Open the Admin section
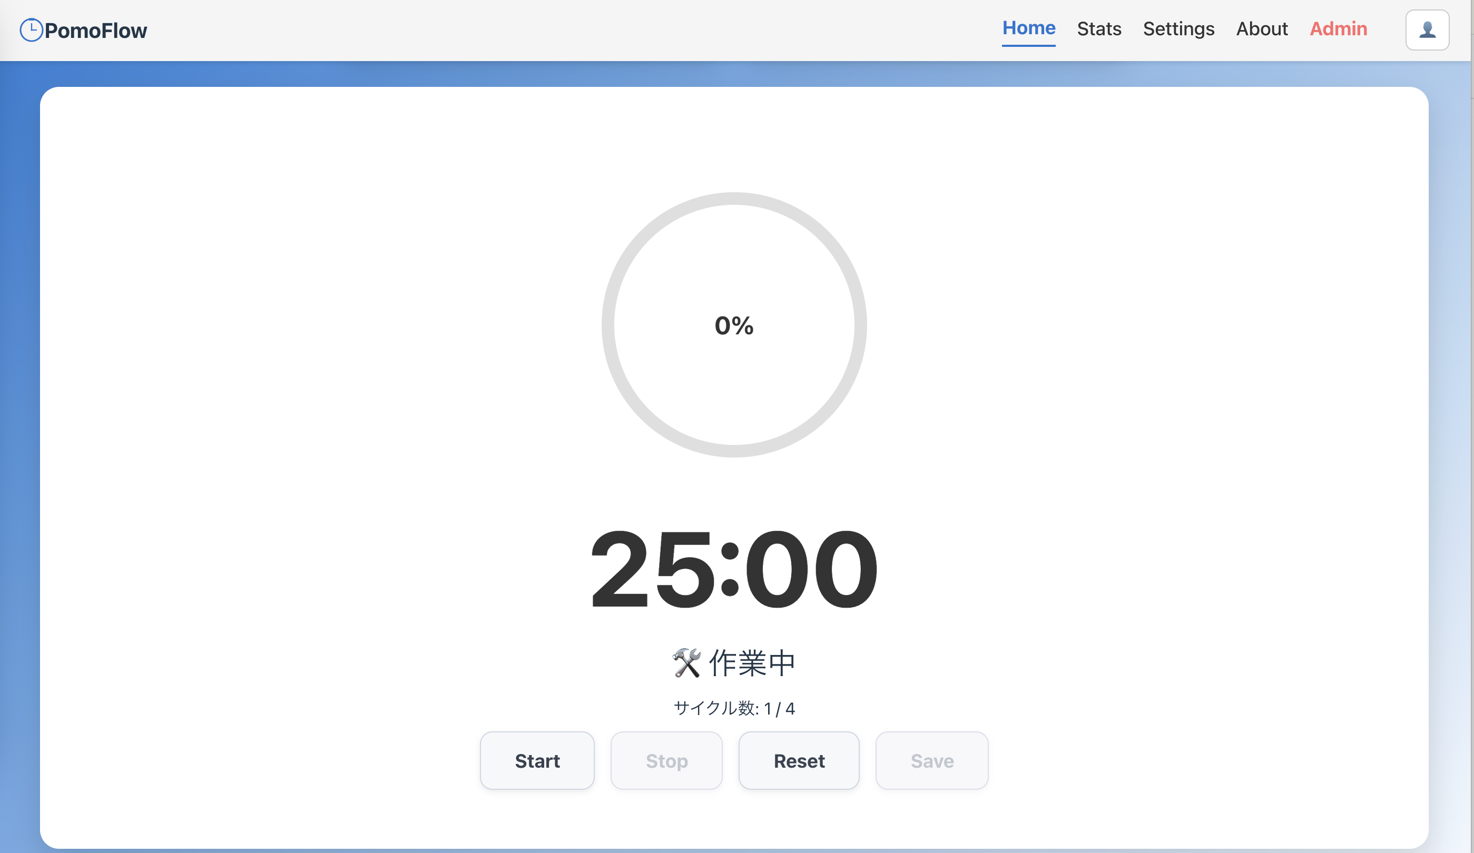Image resolution: width=1474 pixels, height=853 pixels. point(1338,28)
